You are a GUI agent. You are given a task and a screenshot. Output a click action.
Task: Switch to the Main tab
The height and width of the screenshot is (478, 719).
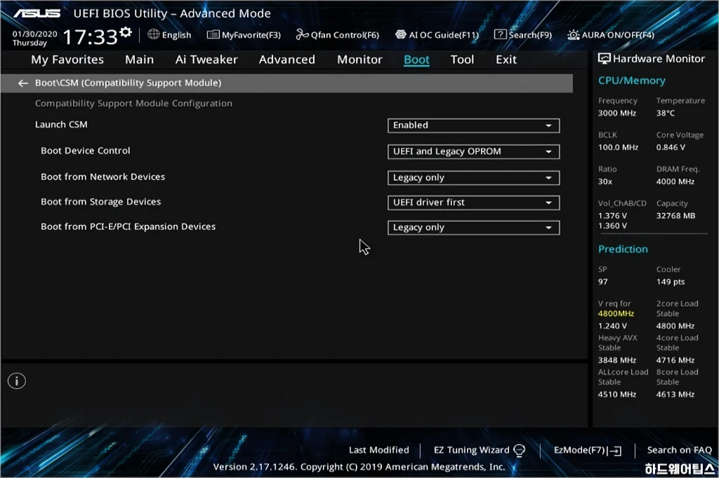[140, 60]
